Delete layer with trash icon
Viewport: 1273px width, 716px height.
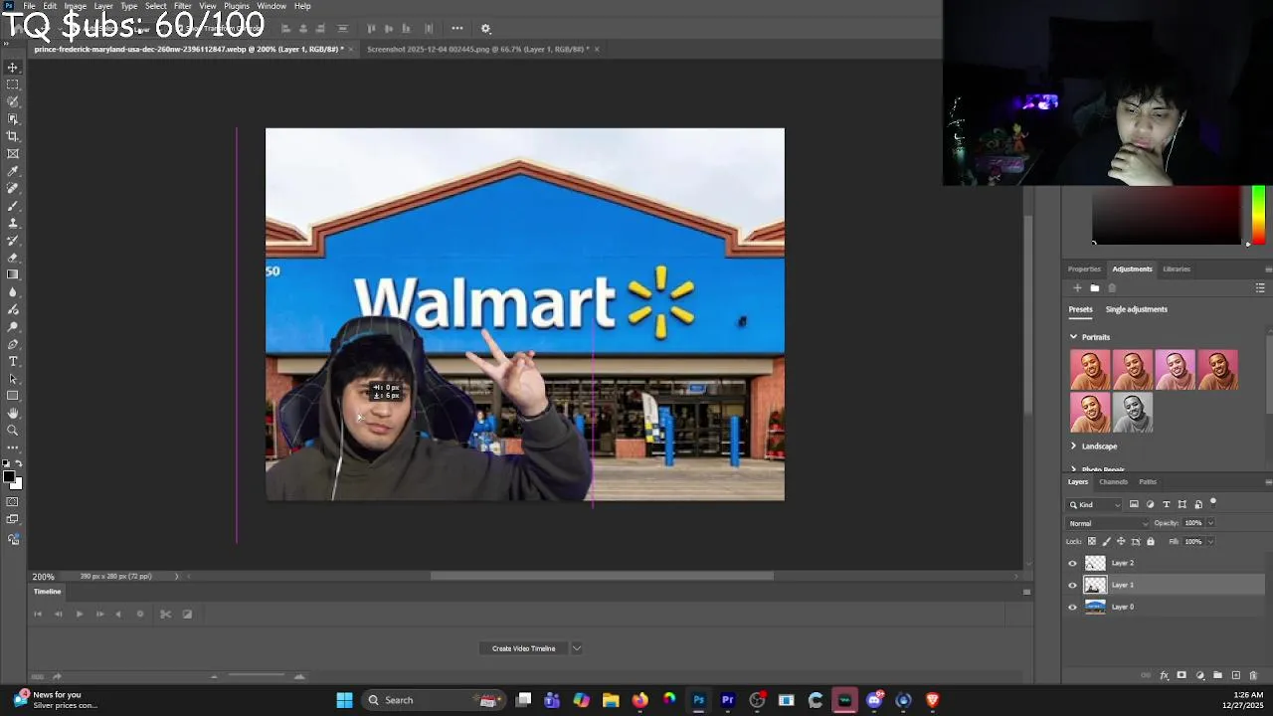pyautogui.click(x=1253, y=676)
